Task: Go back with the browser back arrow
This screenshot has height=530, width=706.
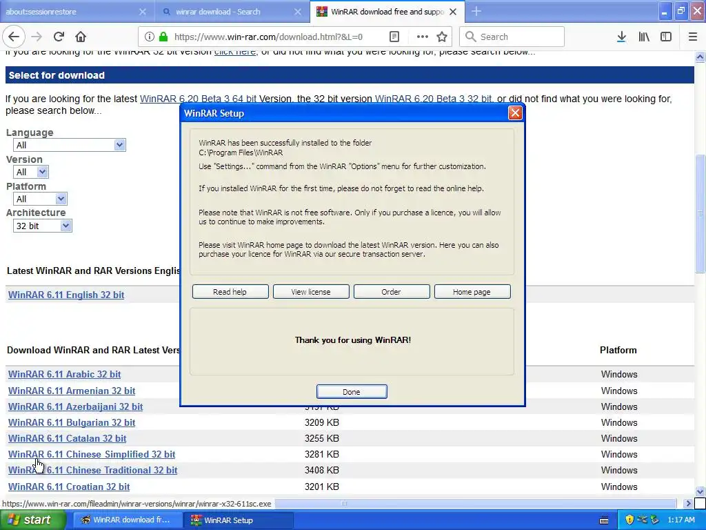Action: pyautogui.click(x=14, y=37)
